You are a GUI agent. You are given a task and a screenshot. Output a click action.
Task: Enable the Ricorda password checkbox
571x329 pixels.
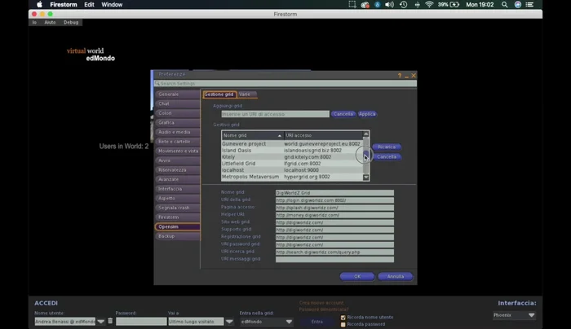click(344, 324)
